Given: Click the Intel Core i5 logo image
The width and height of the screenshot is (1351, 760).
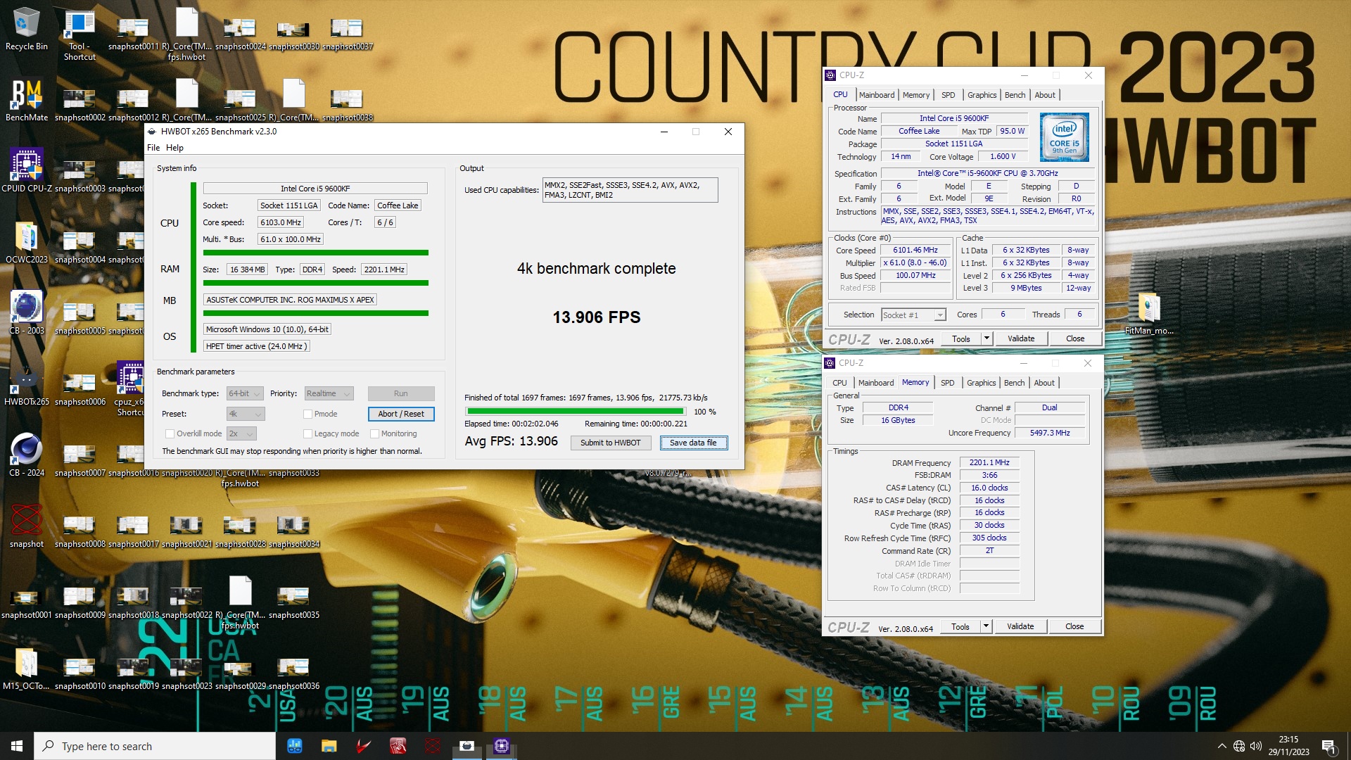Looking at the screenshot, I should 1064,137.
